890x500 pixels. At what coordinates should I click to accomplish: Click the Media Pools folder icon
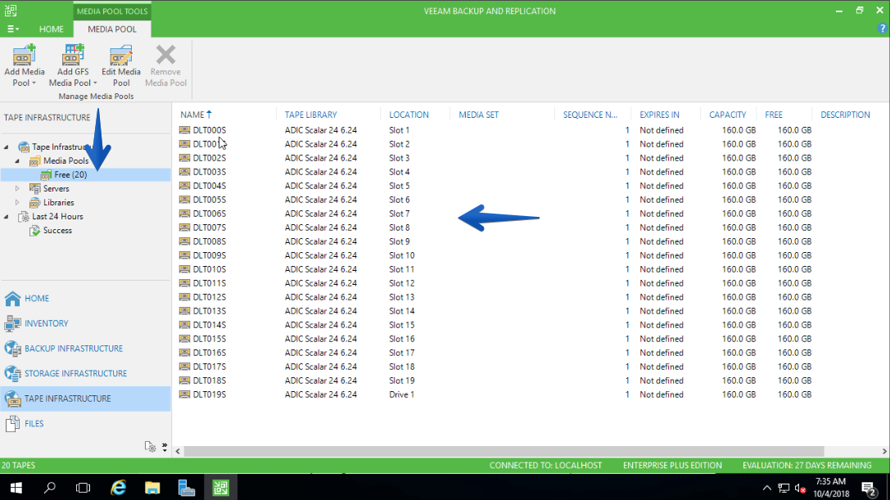[x=34, y=161]
